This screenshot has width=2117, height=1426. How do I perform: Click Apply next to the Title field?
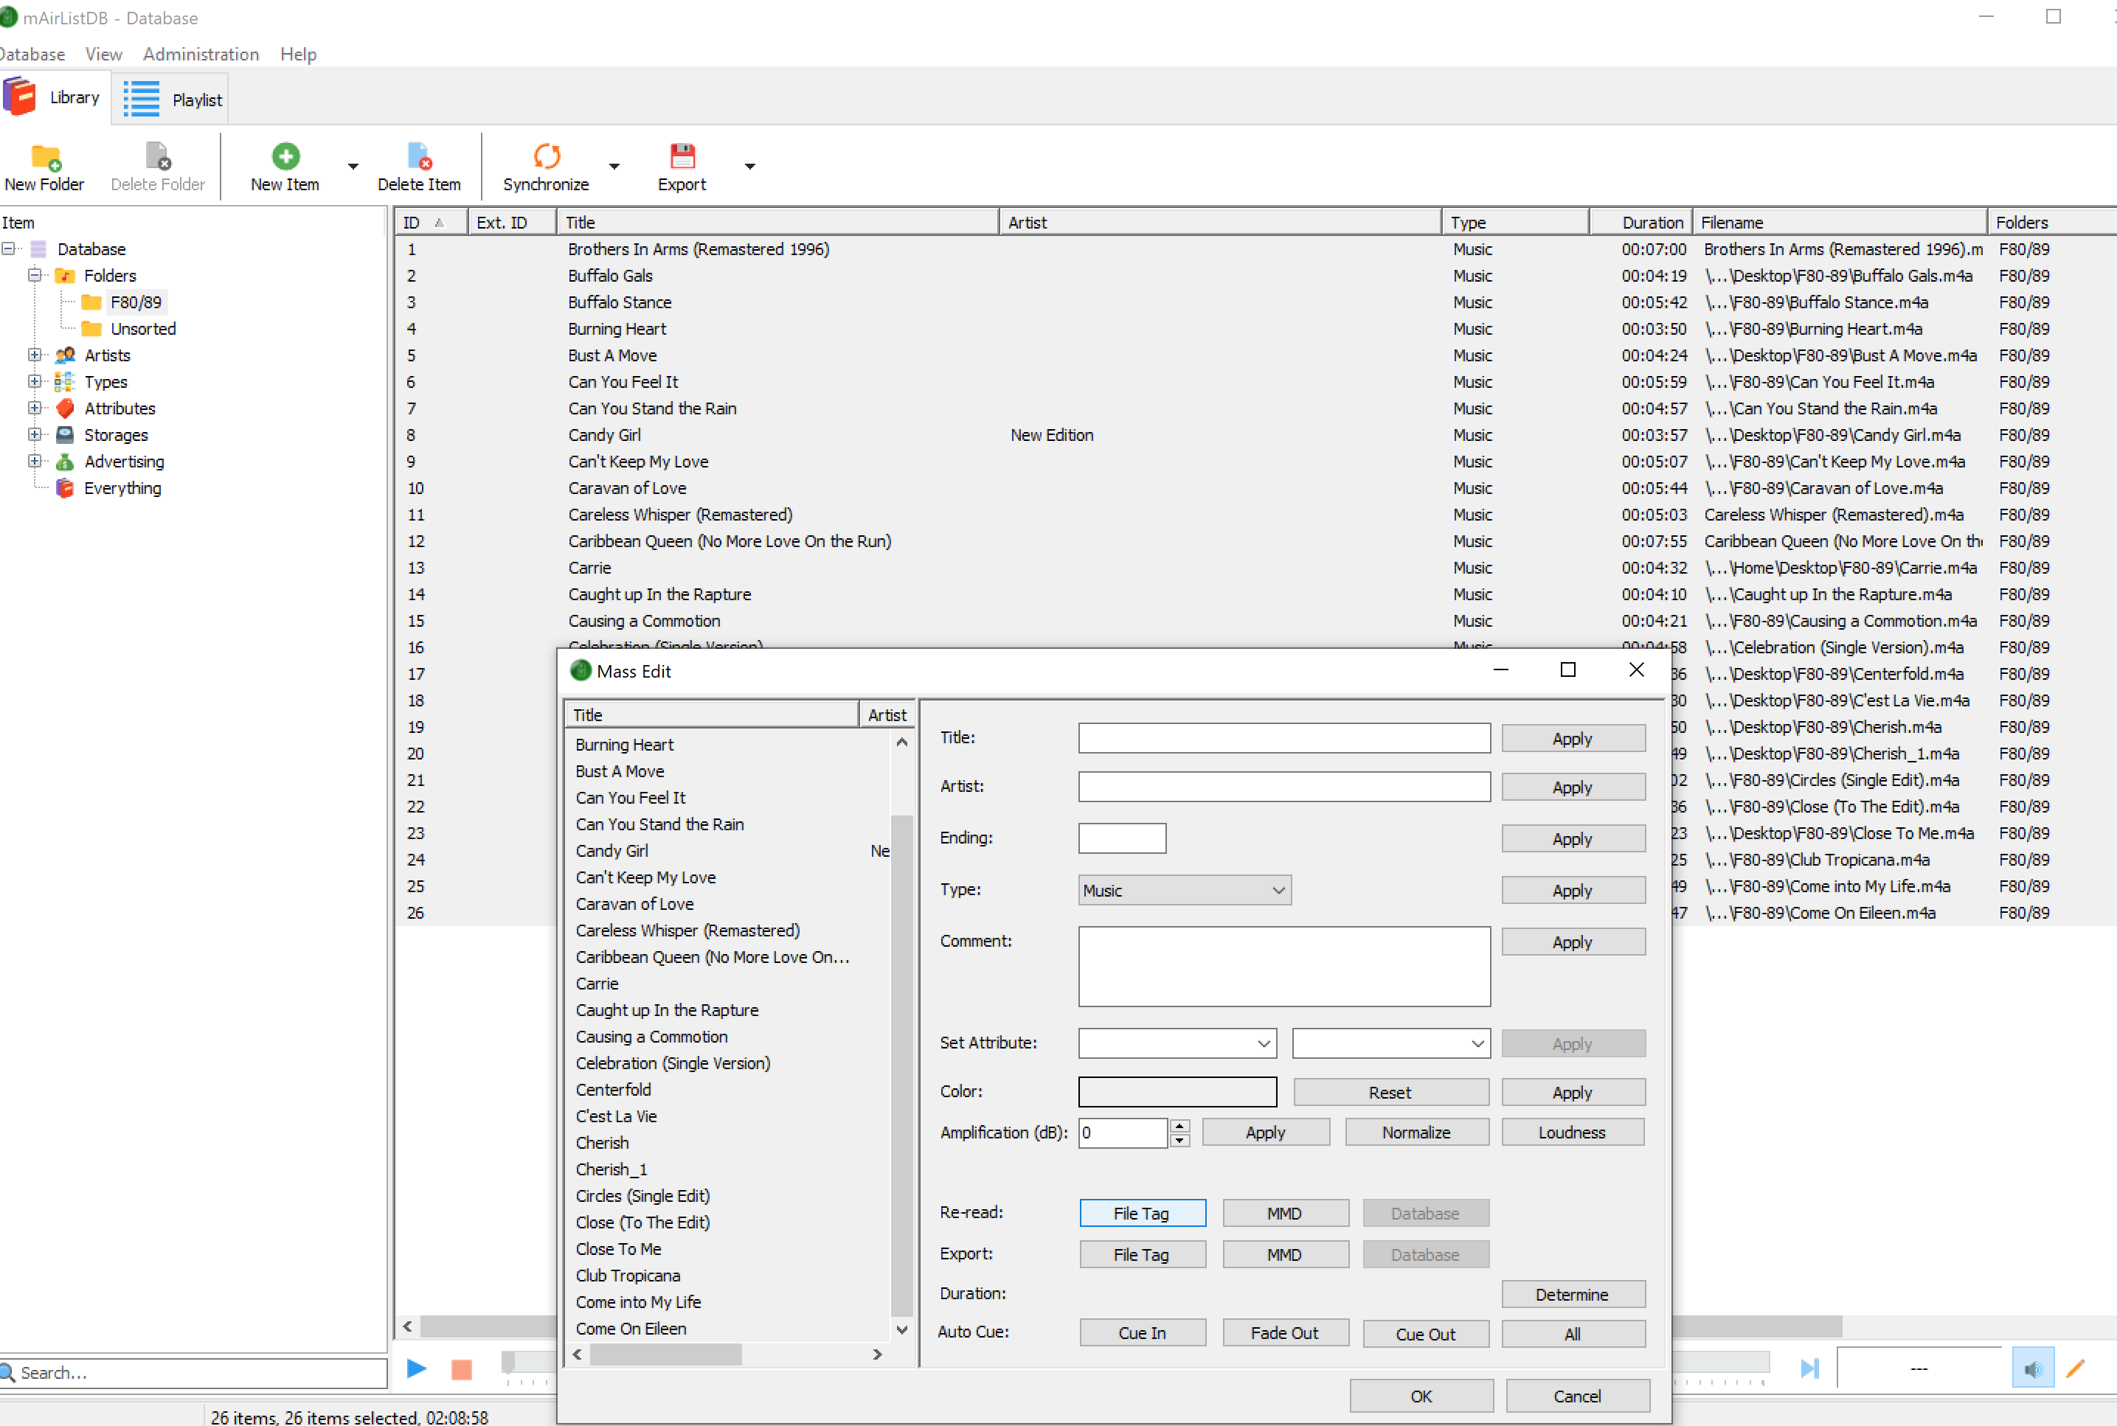click(x=1573, y=739)
